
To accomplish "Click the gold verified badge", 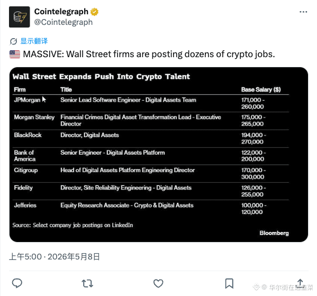I will pyautogui.click(x=94, y=12).
